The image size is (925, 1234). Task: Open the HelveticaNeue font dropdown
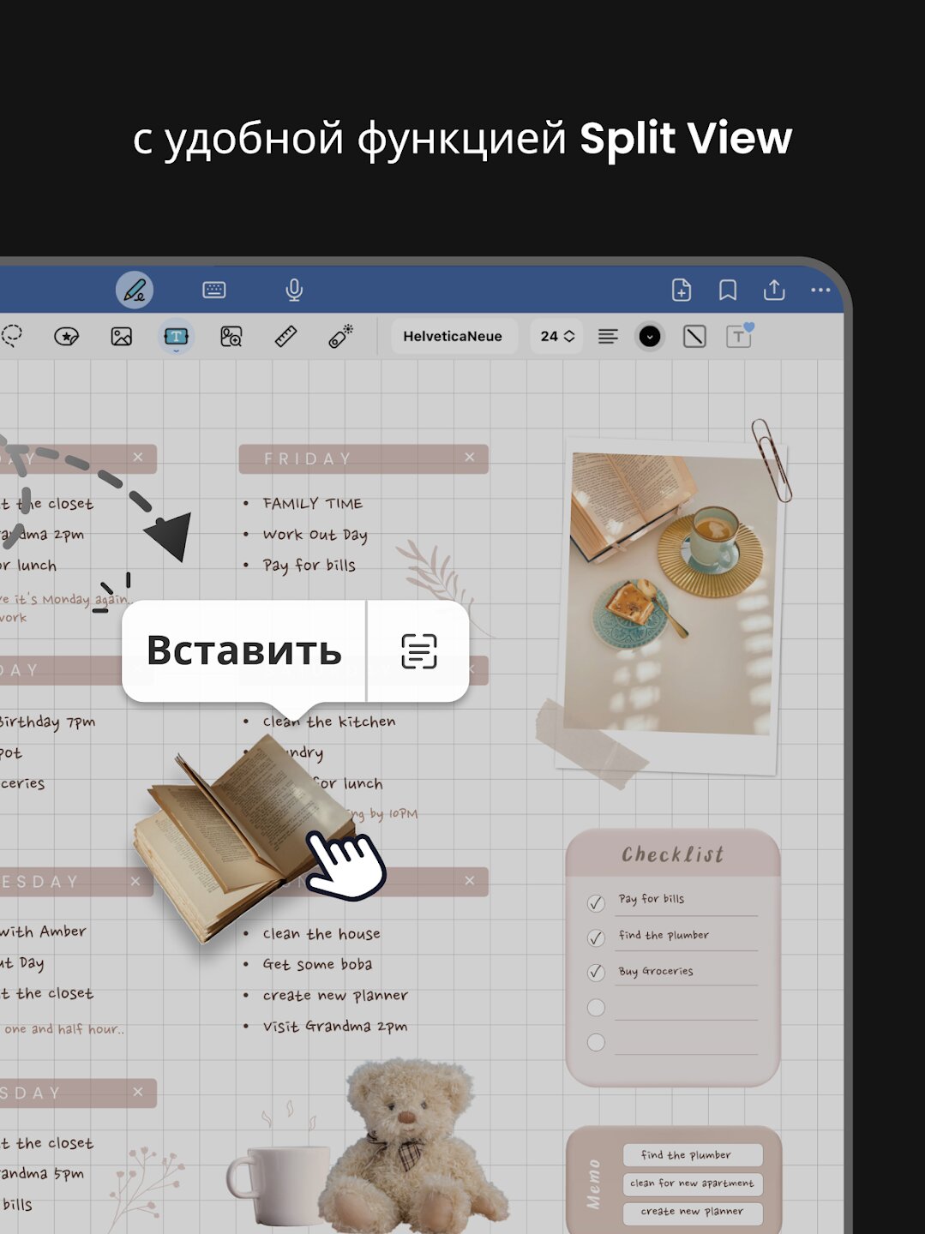coord(453,337)
